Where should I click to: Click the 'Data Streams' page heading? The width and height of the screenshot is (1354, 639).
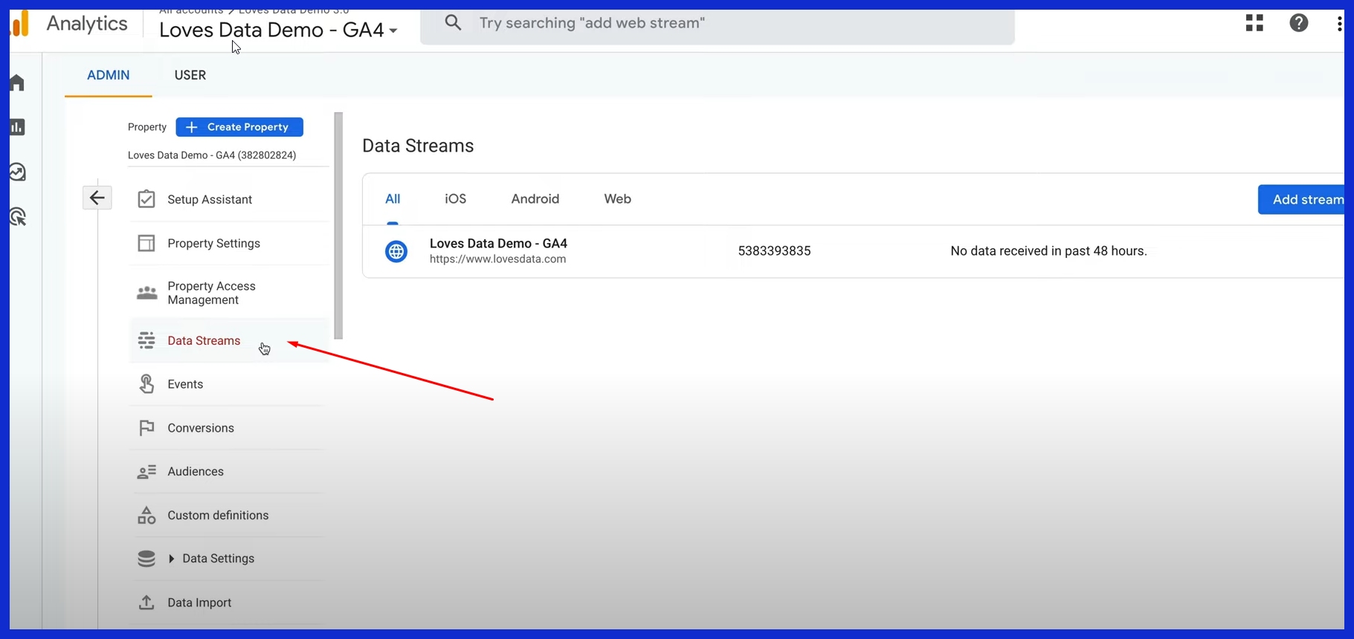point(418,146)
